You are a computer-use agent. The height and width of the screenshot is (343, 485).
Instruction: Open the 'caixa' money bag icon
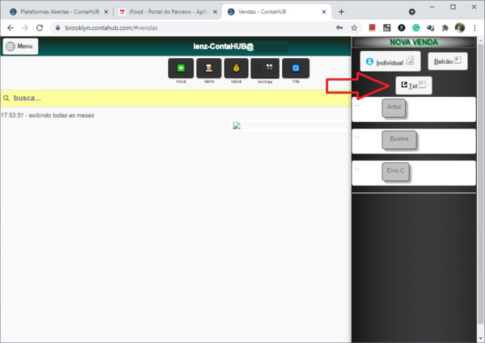click(x=236, y=69)
